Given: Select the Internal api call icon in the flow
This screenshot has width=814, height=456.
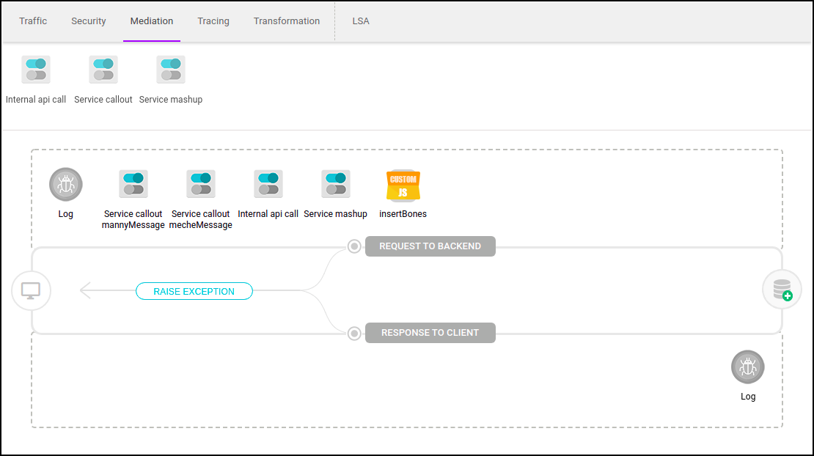Looking at the screenshot, I should pos(268,183).
